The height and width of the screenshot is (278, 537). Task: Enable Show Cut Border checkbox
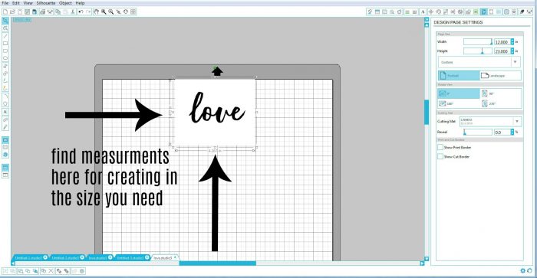(440, 156)
